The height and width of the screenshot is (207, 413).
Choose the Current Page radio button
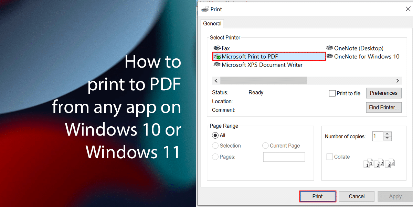pyautogui.click(x=265, y=146)
